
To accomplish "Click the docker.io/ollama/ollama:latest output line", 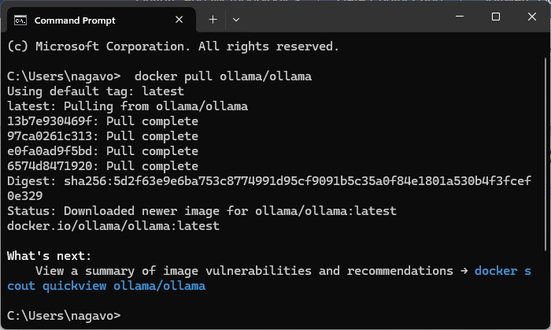I will 113,226.
